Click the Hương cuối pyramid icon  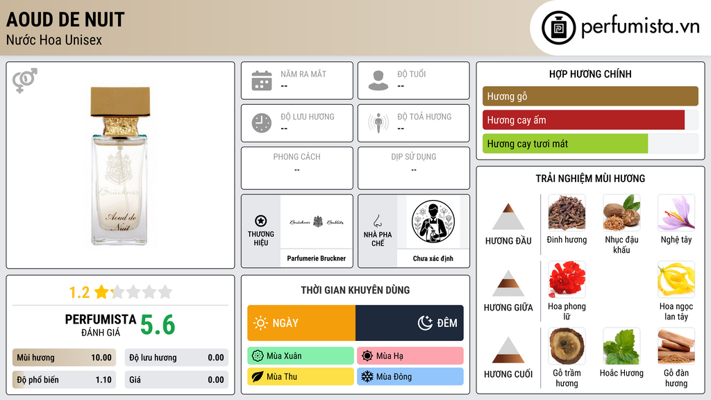click(508, 350)
